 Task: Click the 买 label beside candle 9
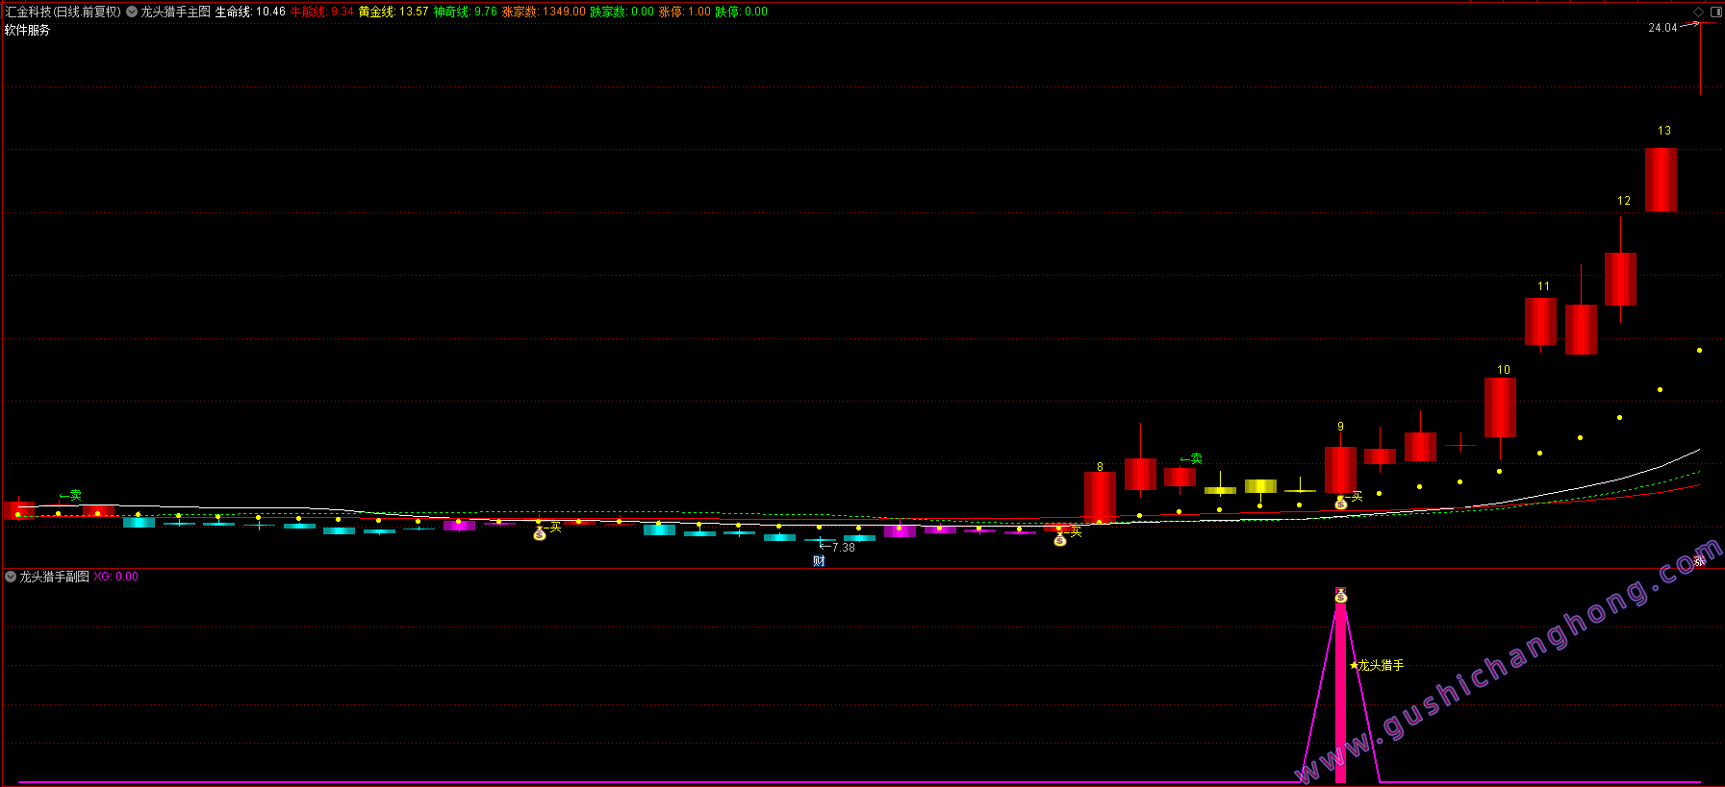point(1357,497)
